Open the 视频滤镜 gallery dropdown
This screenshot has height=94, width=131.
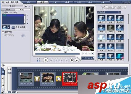click(x=120, y=12)
